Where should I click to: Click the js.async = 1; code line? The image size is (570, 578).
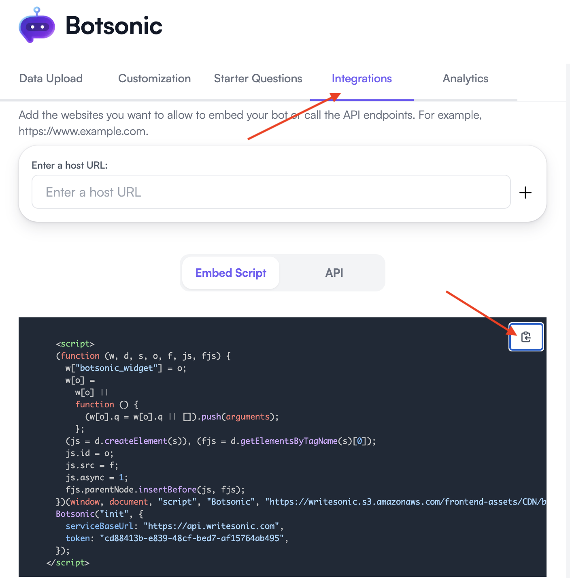tap(97, 477)
